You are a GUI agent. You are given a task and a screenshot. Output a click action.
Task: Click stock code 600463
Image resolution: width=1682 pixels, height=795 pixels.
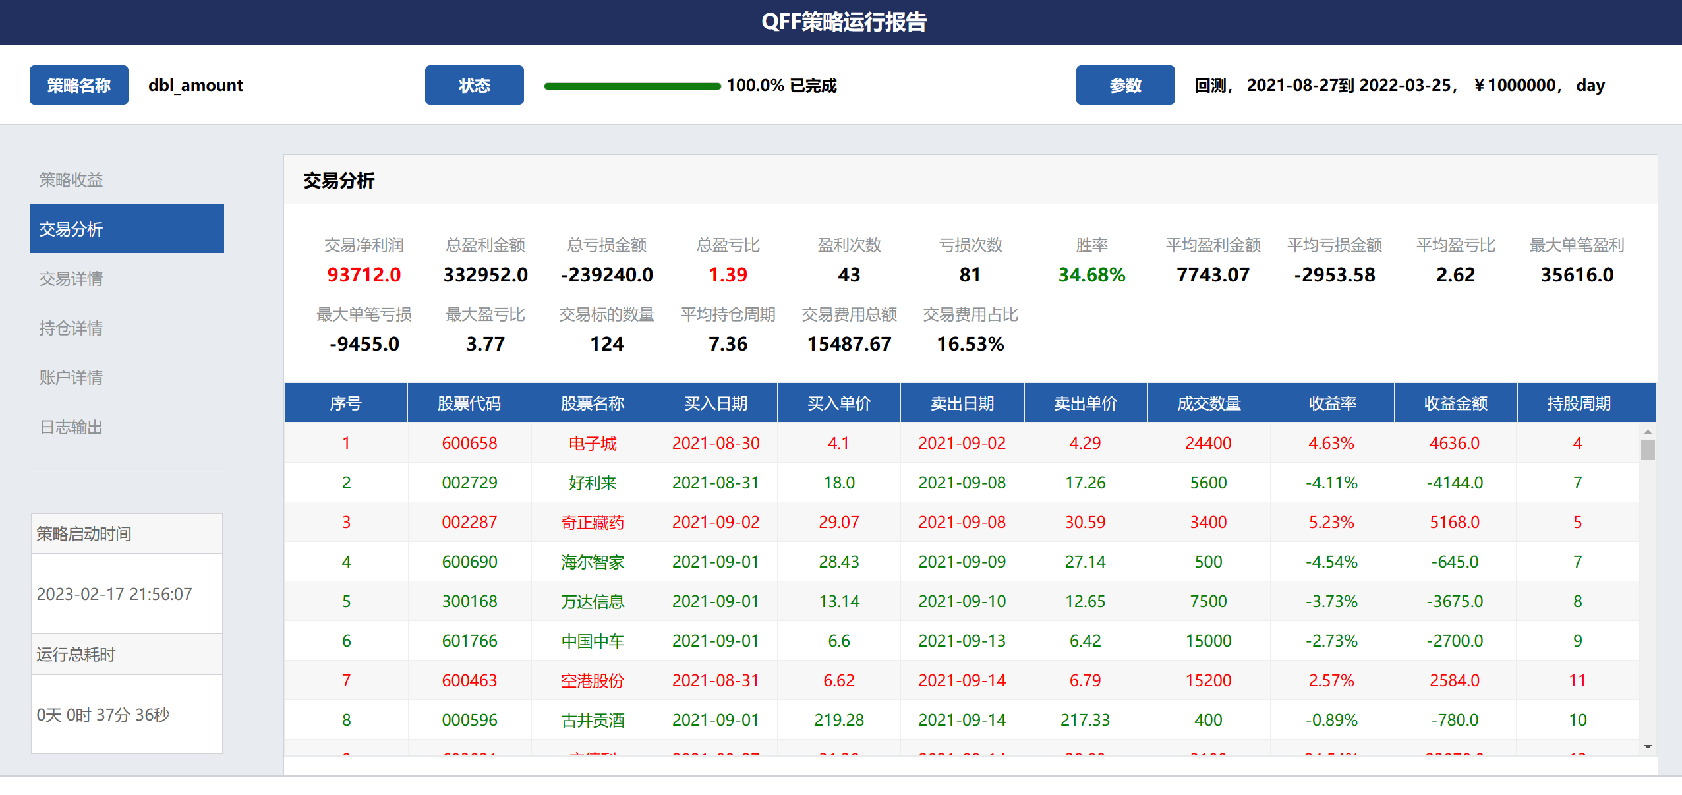[469, 680]
